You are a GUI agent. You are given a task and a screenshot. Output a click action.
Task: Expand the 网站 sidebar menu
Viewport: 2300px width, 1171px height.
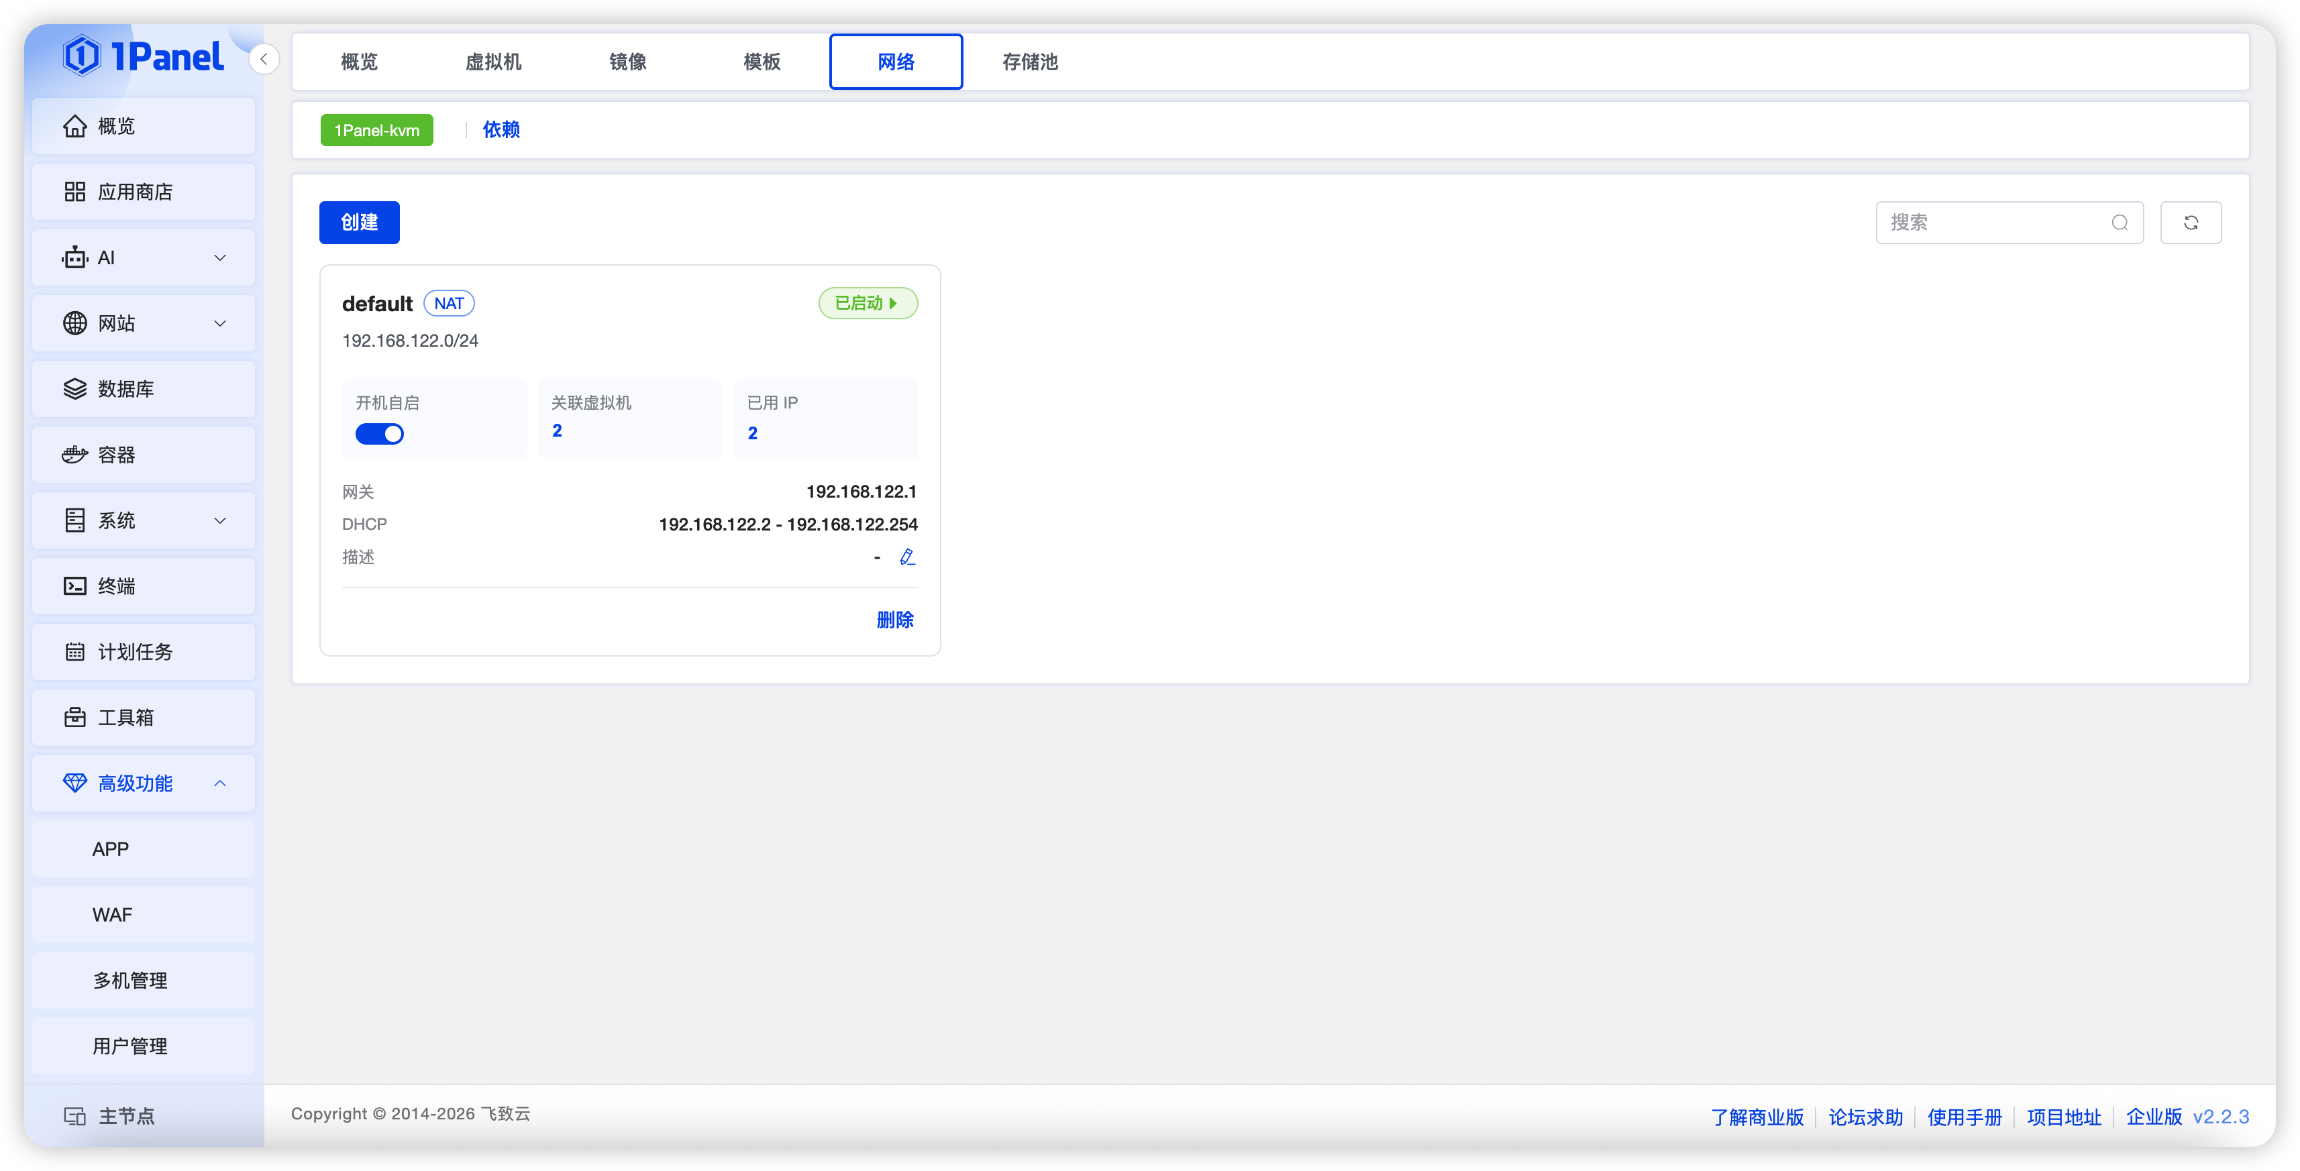[143, 323]
